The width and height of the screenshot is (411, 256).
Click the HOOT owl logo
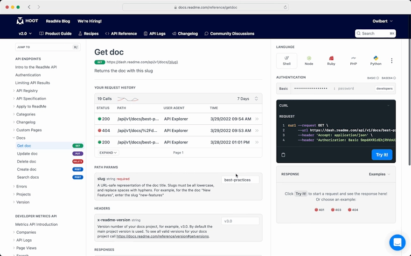click(x=27, y=21)
